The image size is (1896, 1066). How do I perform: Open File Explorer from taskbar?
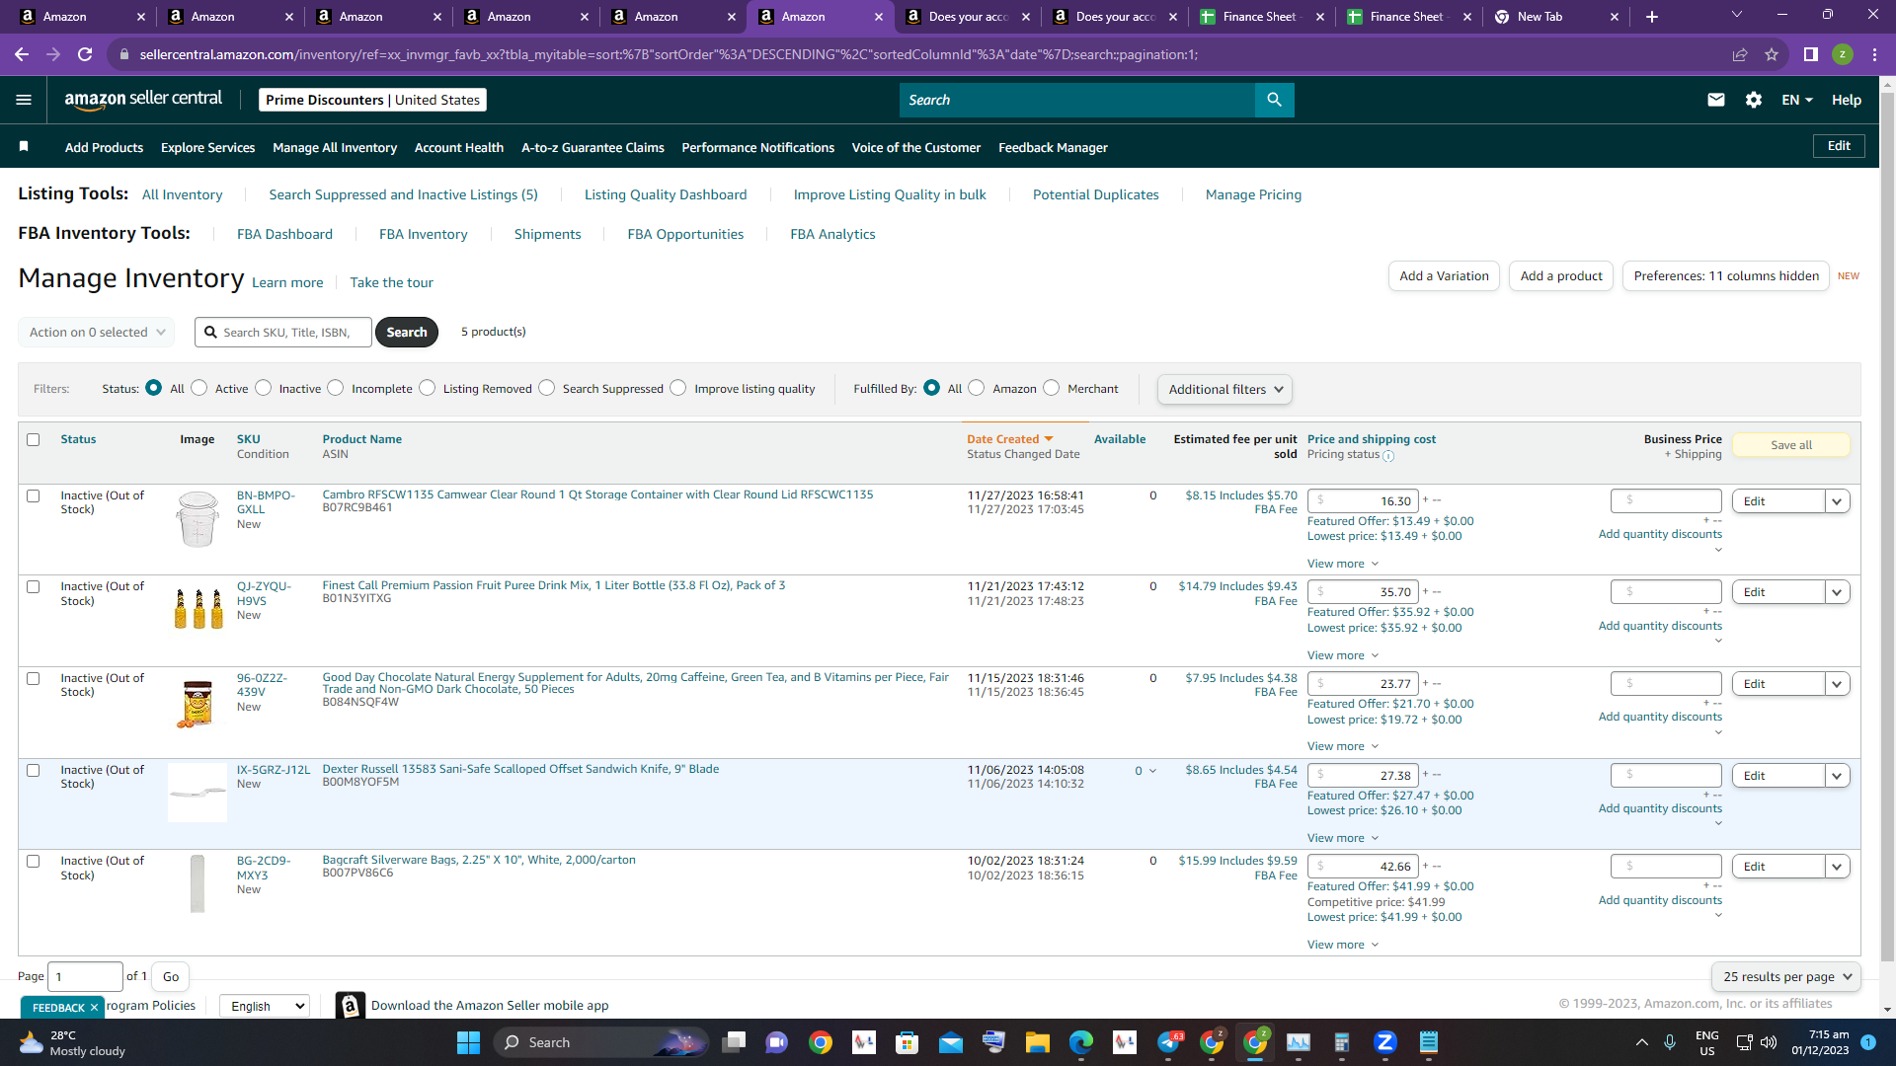click(x=1037, y=1042)
